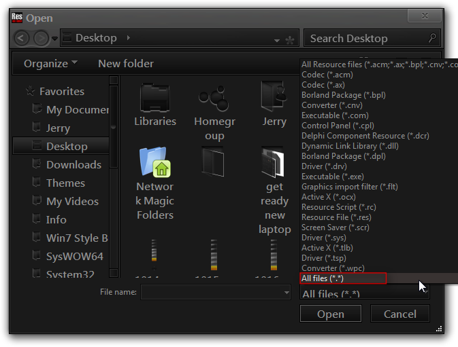
Task: Click in the Search Desktop field
Action: [372, 38]
